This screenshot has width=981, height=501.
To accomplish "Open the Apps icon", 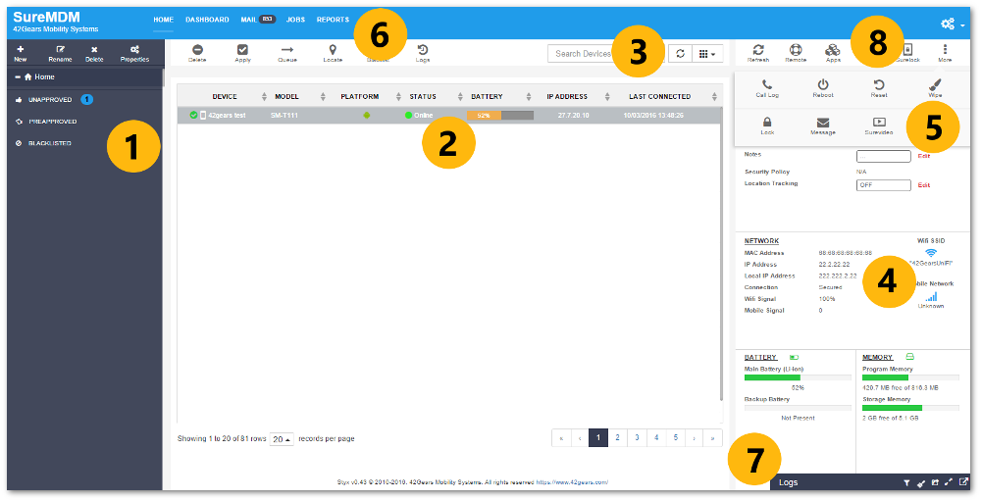I will tap(833, 49).
